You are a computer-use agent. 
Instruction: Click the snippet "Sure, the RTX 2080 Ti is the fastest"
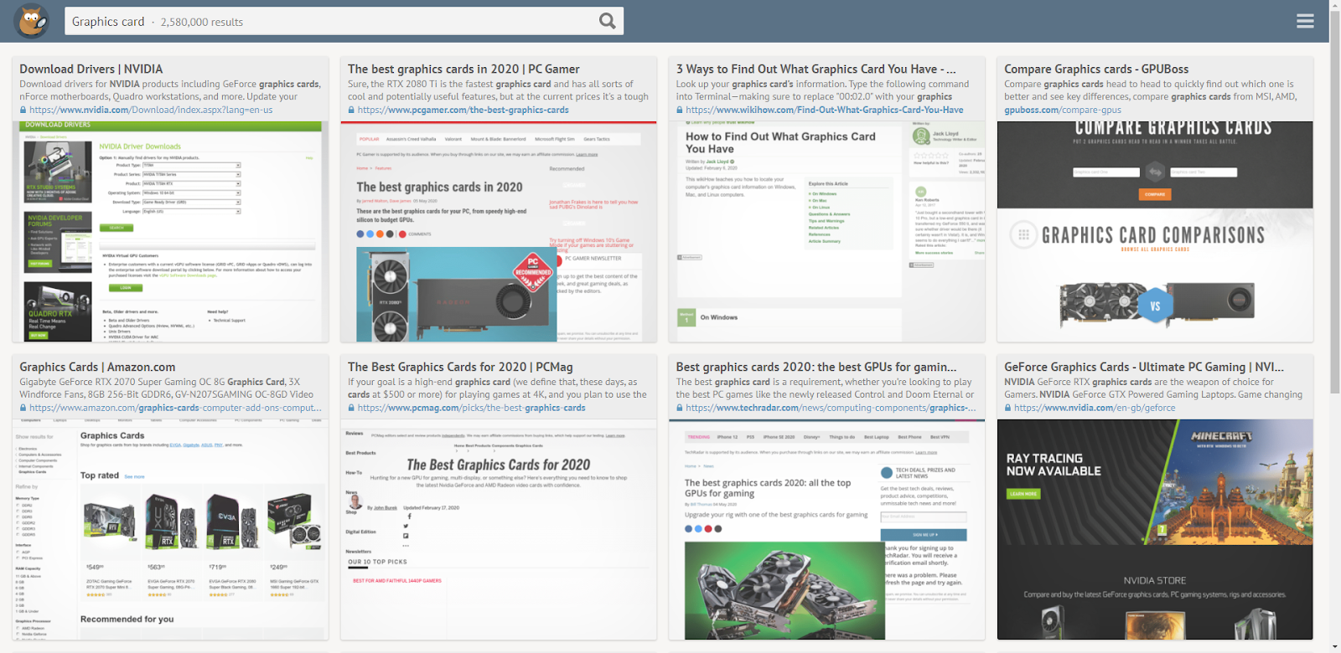(x=499, y=90)
